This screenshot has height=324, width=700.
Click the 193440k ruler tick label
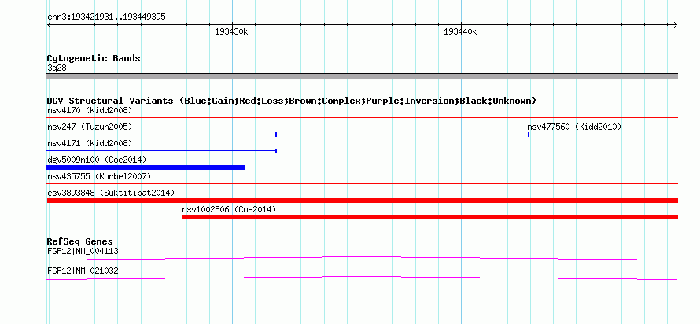tap(460, 31)
